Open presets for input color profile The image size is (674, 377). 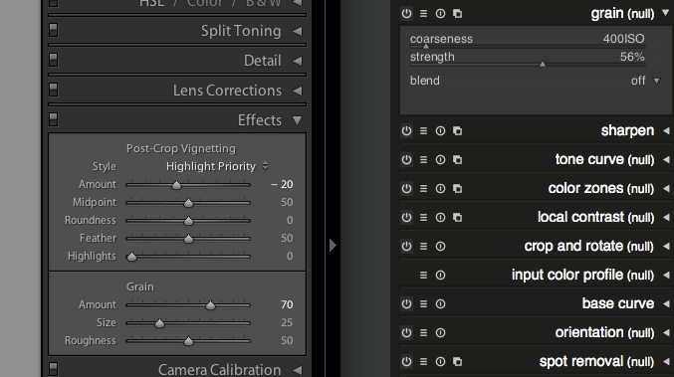(x=423, y=275)
